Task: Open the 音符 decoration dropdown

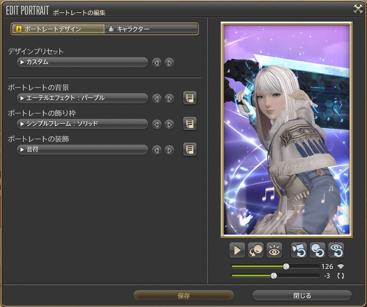Action: pos(82,150)
